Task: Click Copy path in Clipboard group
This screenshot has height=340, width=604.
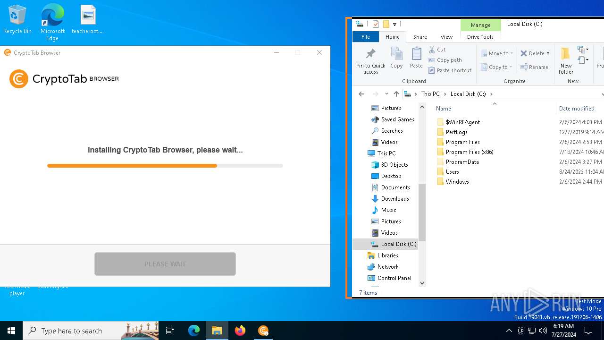Action: [445, 60]
